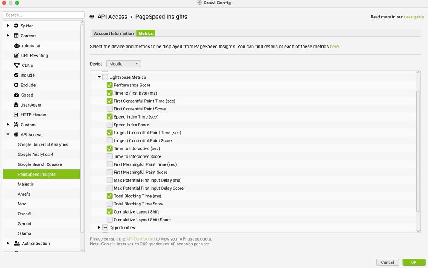Collapse the API Access tree node

(8, 134)
